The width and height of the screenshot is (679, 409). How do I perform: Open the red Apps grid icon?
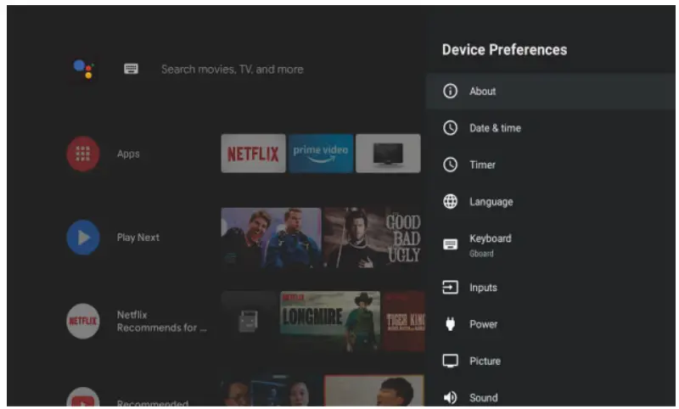coord(82,154)
